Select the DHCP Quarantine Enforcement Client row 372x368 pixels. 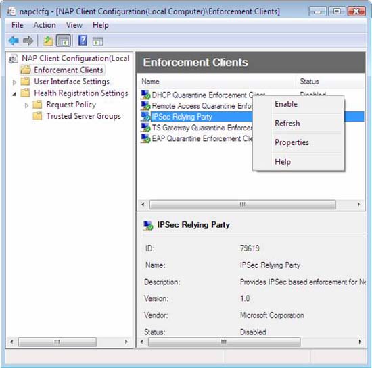tap(208, 95)
